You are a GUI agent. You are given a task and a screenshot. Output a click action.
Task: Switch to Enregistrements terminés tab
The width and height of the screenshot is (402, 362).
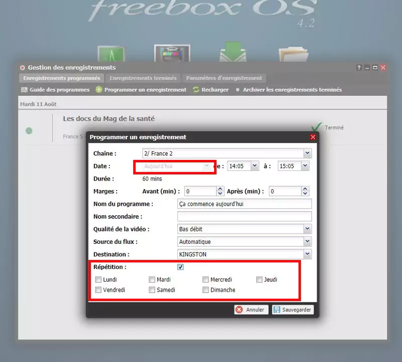[143, 78]
